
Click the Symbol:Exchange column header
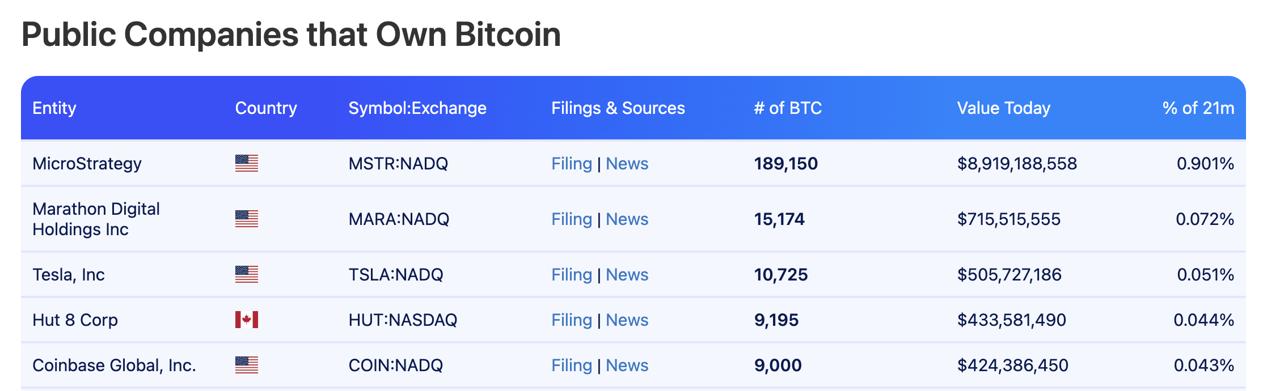tap(417, 108)
